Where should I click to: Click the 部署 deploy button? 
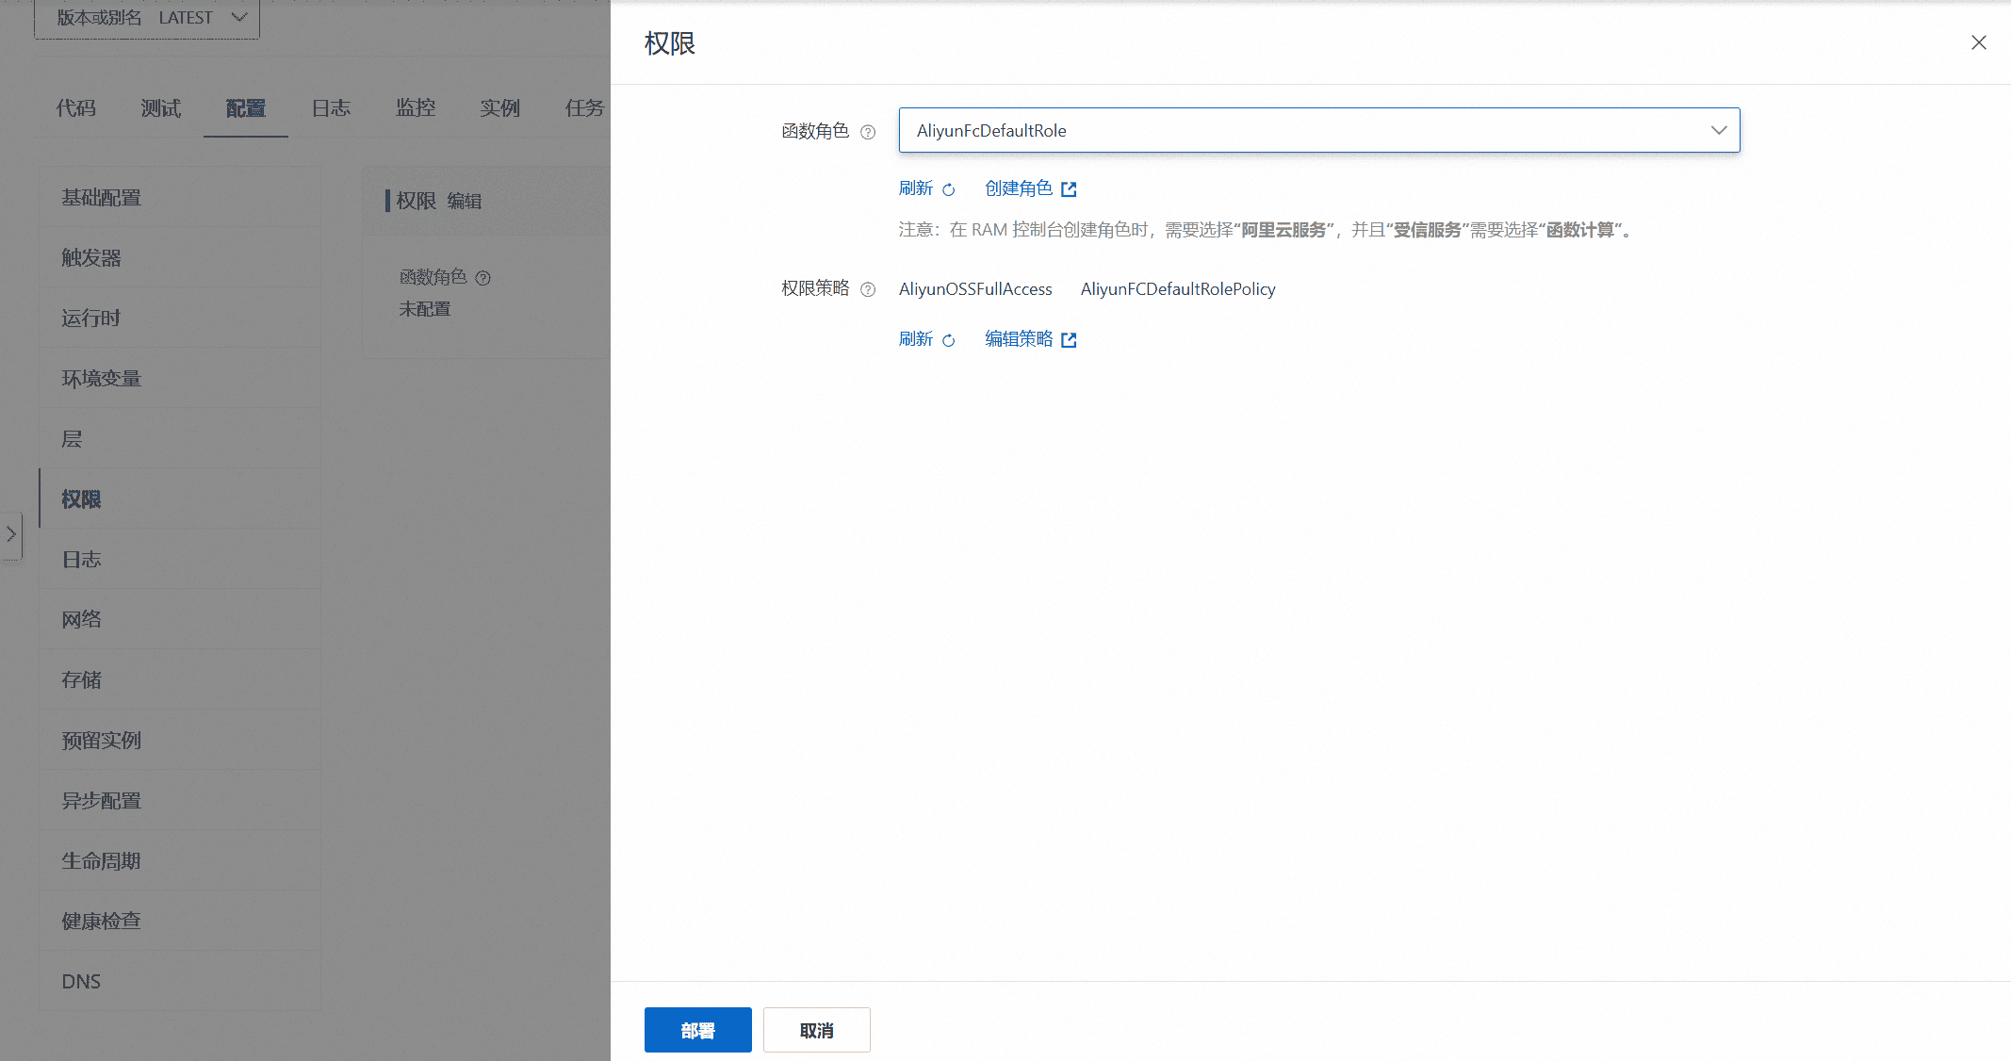pyautogui.click(x=697, y=1030)
